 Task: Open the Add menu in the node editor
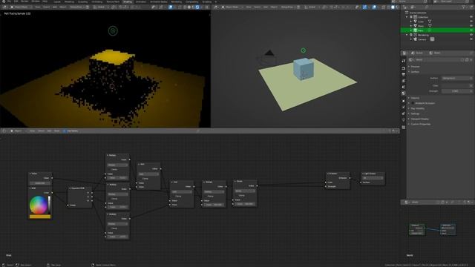[x=49, y=131]
